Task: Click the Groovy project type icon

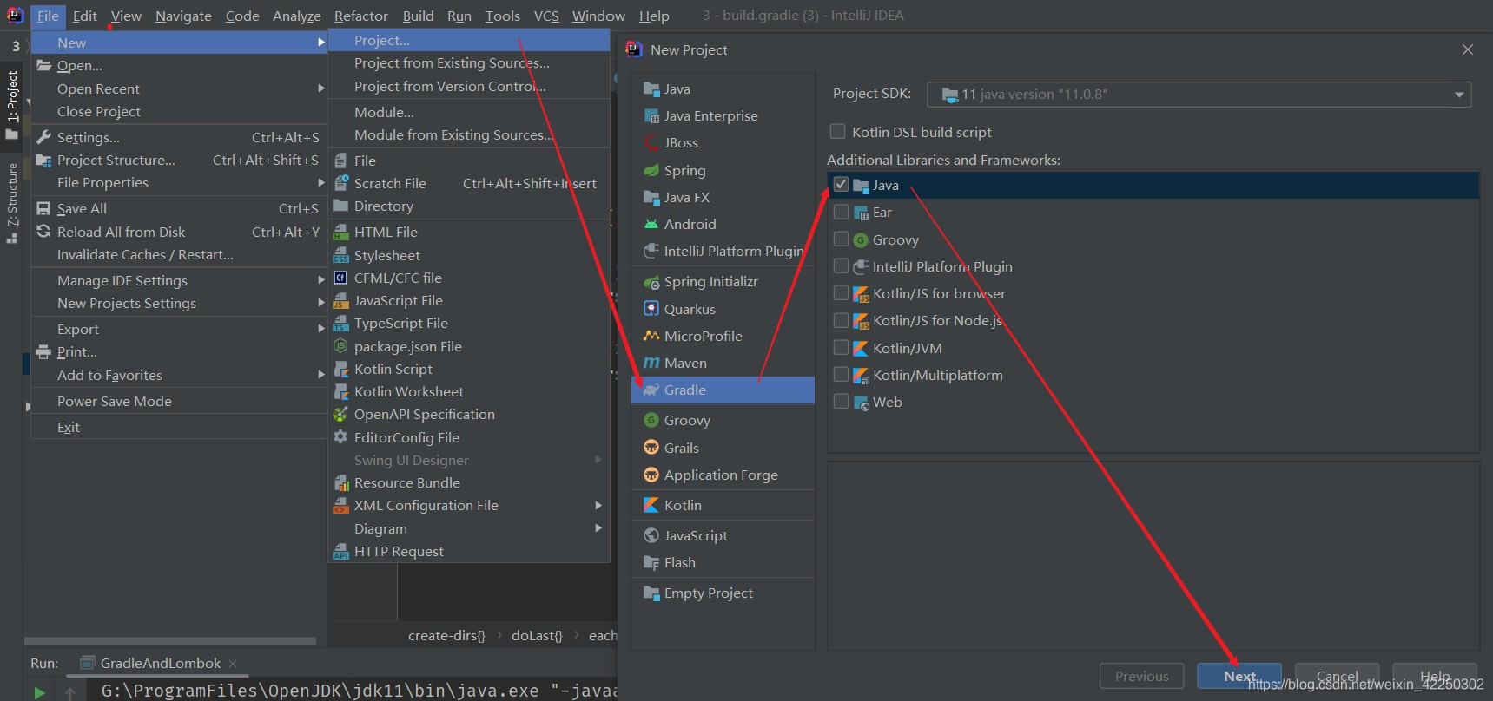Action: point(651,421)
